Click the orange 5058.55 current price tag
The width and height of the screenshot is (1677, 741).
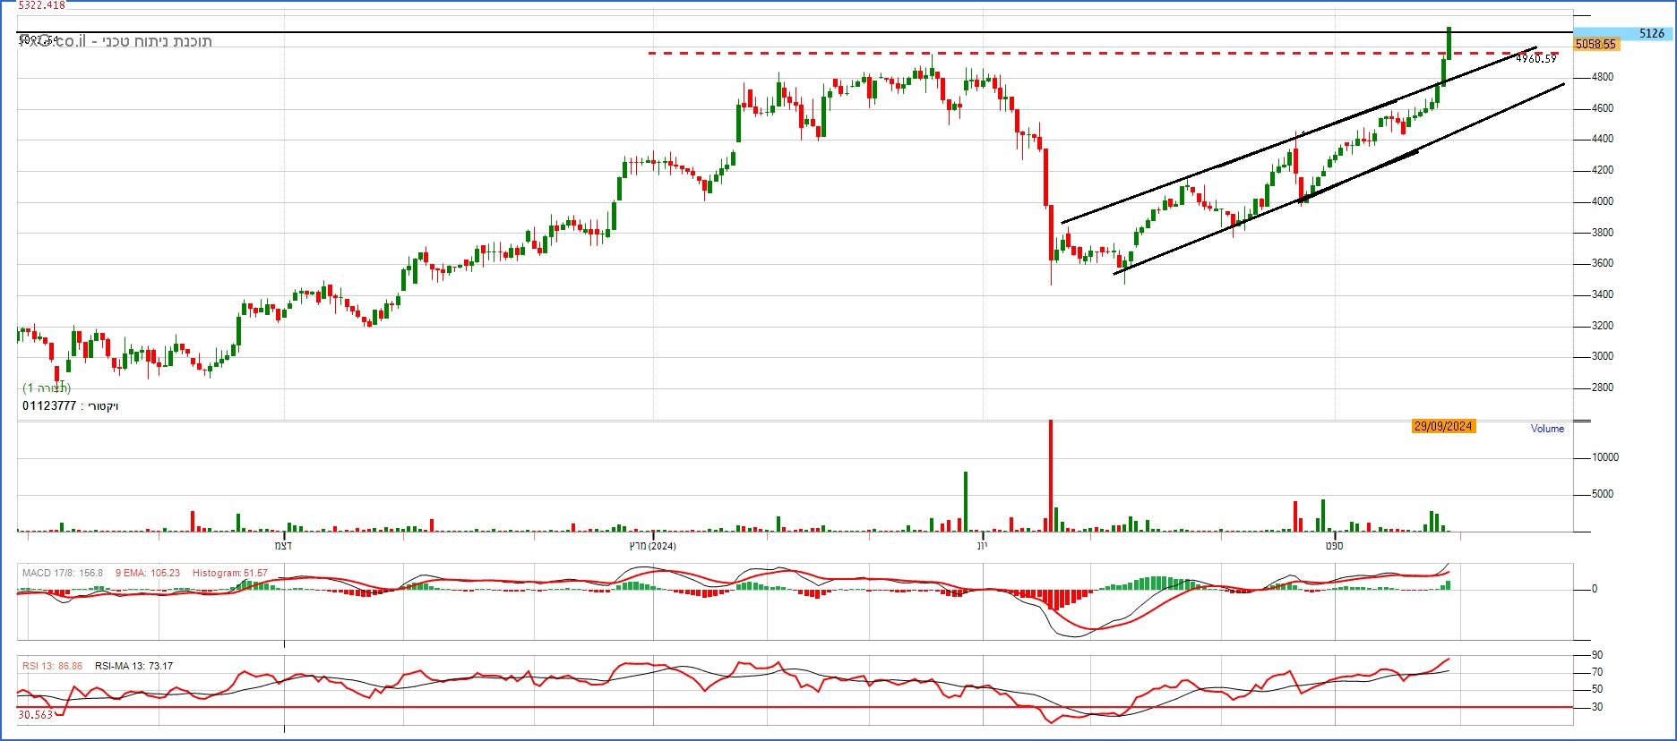[1595, 44]
